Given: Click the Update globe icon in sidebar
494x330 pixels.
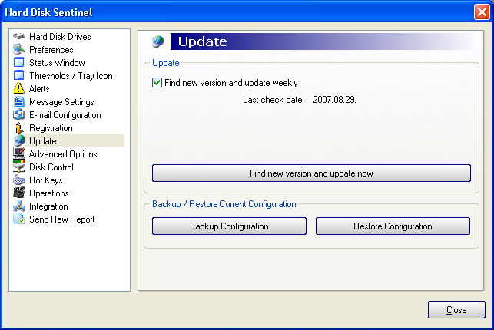Looking at the screenshot, I should (19, 140).
